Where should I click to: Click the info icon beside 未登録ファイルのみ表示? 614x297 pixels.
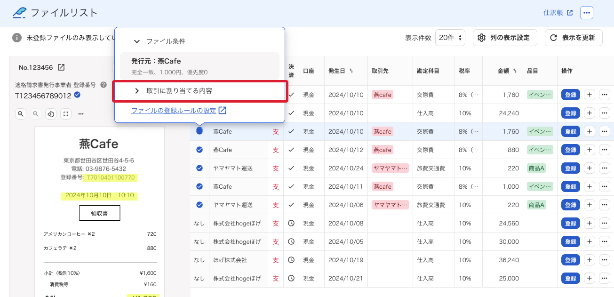tap(17, 38)
